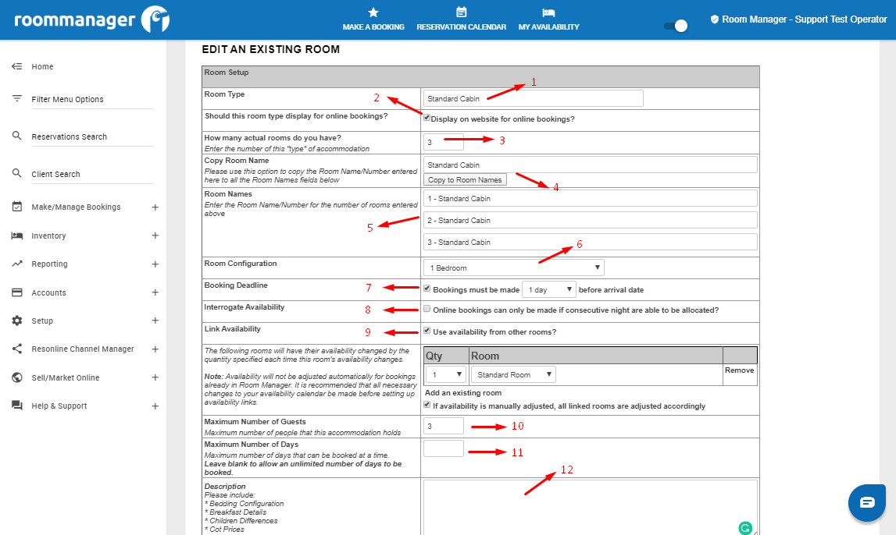The width and height of the screenshot is (896, 535).
Task: Open the Qty dropdown for linked room
Action: coord(446,374)
